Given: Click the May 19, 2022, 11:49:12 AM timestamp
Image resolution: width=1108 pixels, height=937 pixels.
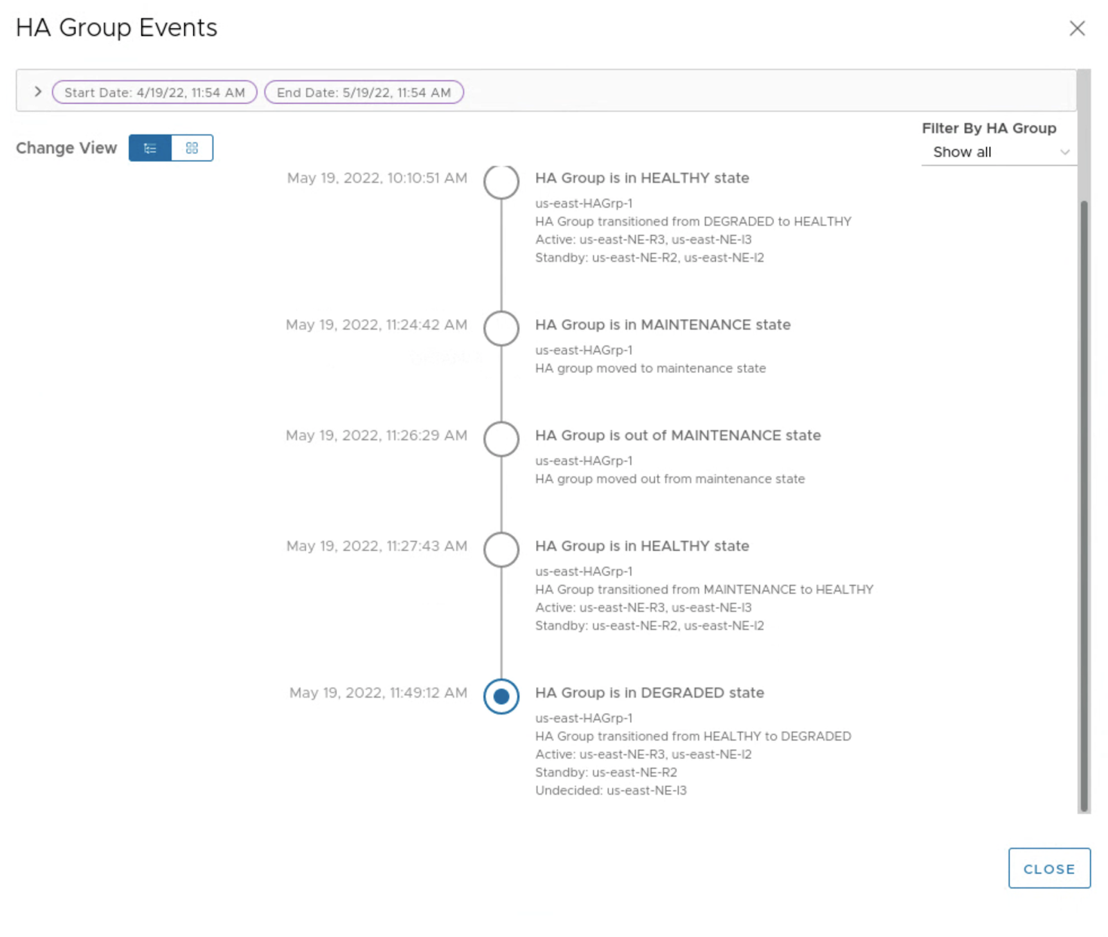Looking at the screenshot, I should point(378,693).
